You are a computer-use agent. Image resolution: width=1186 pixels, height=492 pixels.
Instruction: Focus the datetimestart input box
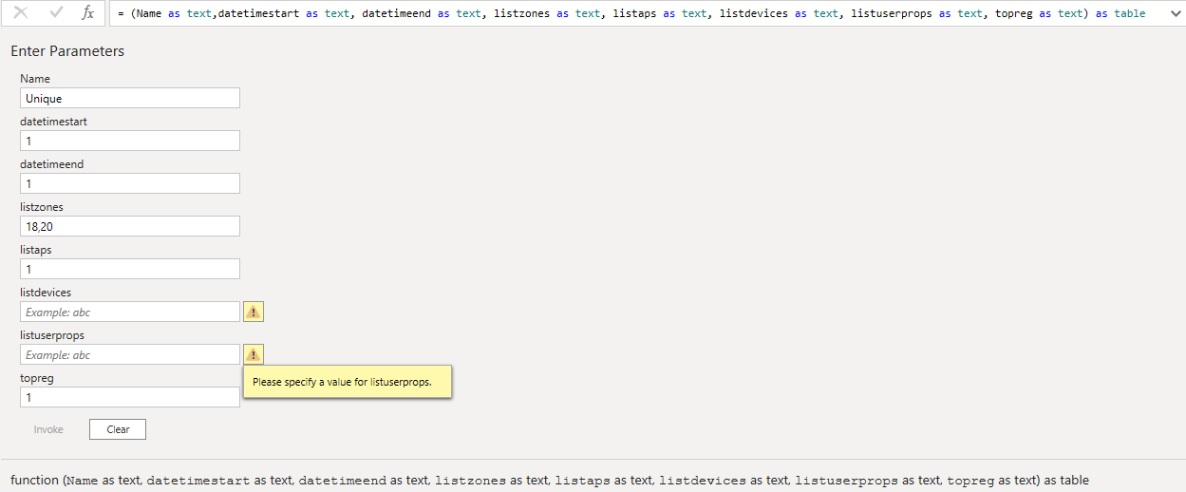click(130, 141)
